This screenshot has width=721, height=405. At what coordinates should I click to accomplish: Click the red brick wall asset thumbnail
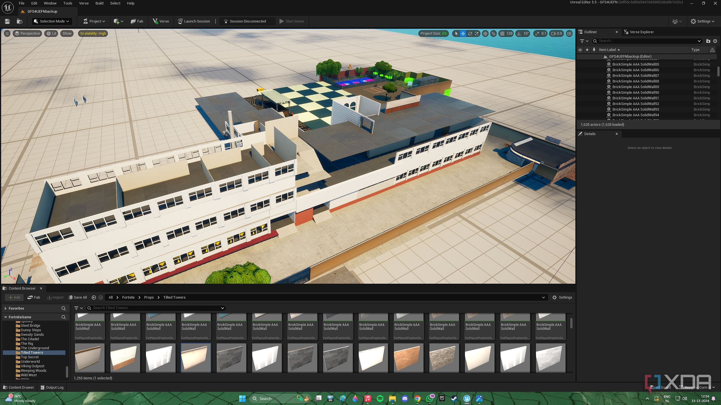(x=408, y=358)
